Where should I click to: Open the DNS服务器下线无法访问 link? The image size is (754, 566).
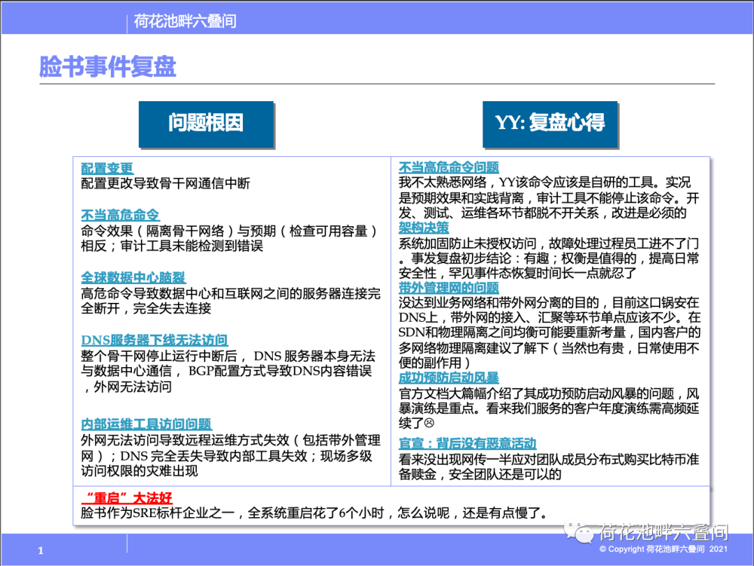[154, 340]
